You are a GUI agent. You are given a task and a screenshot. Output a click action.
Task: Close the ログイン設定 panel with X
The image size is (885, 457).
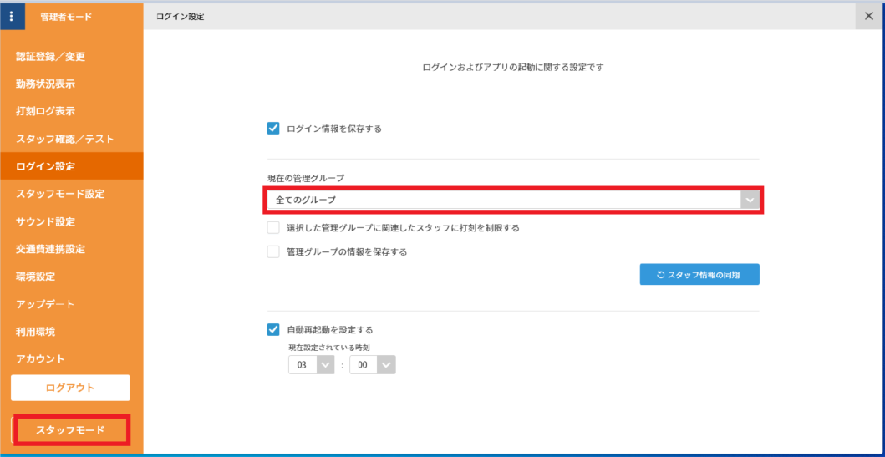click(x=869, y=17)
